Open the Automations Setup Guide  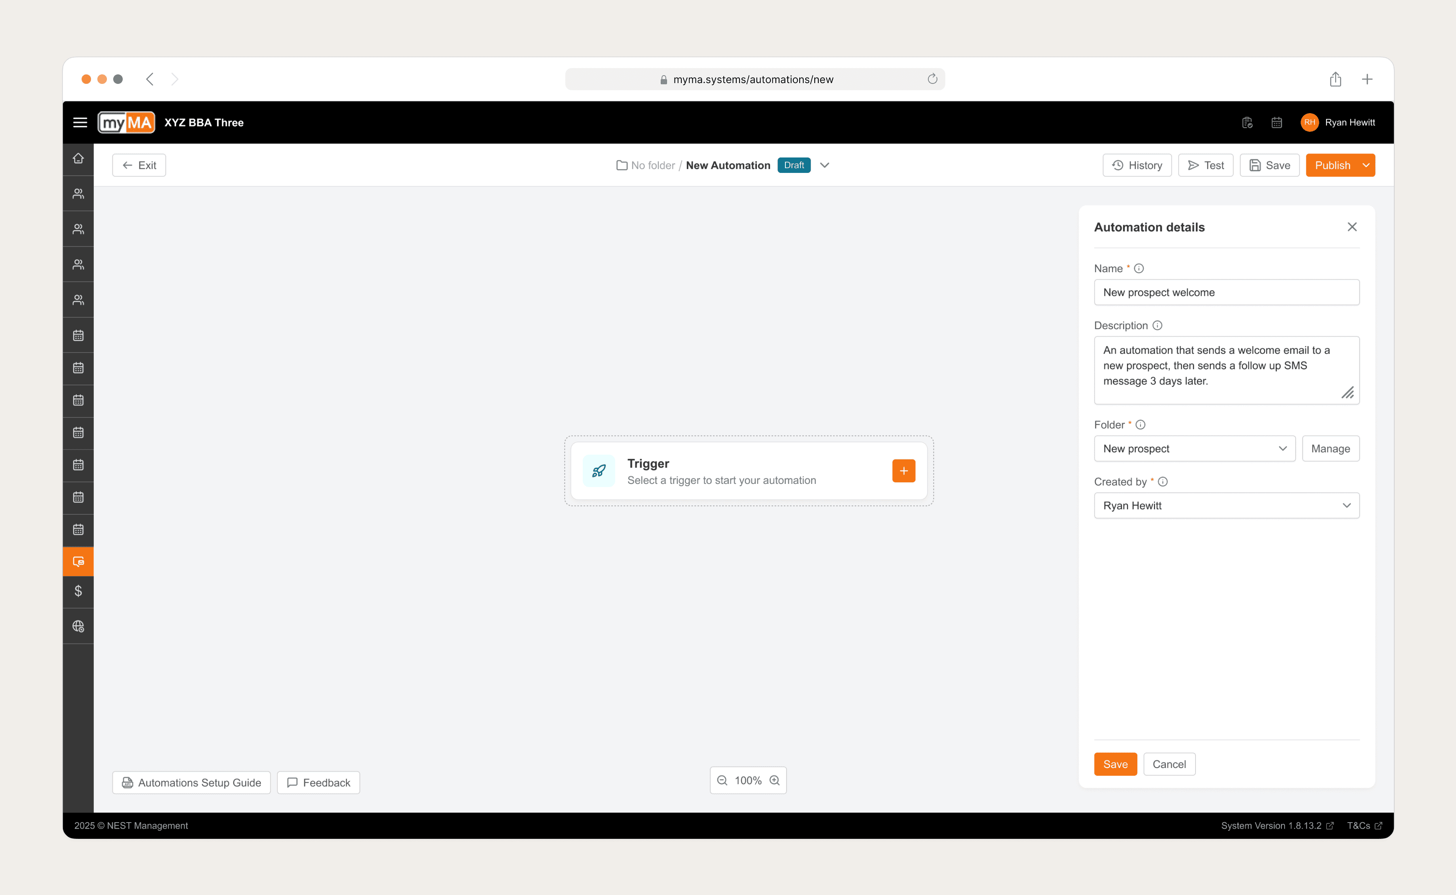(191, 783)
